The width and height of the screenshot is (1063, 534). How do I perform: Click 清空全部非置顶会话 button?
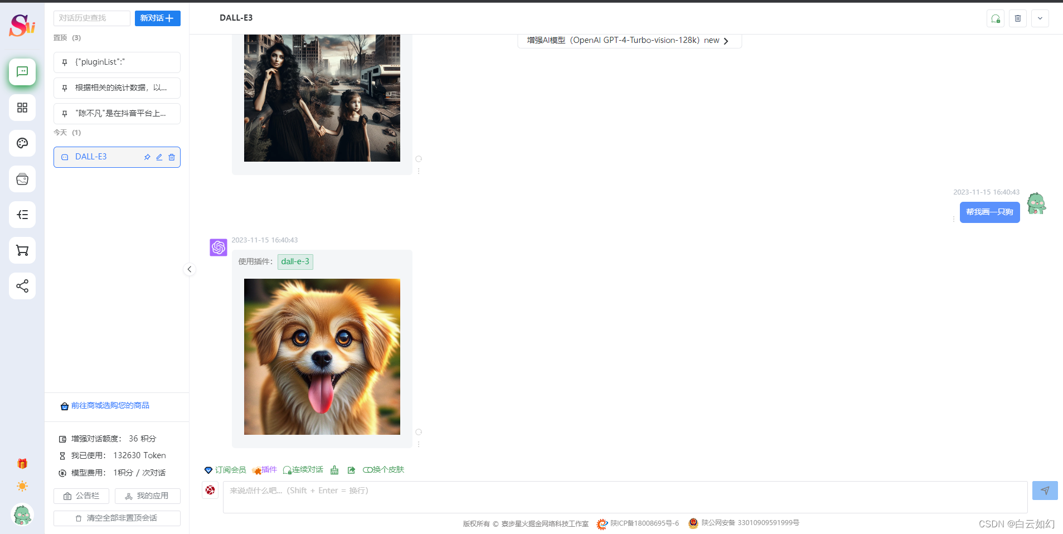pos(117,518)
